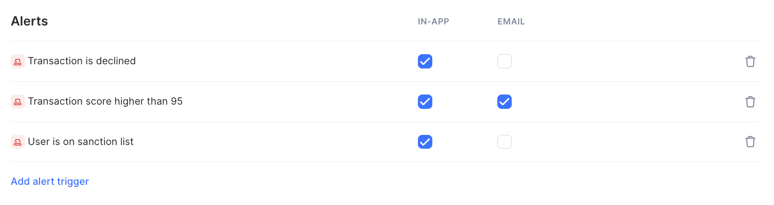
Task: Click the Alerts section heading
Action: (x=29, y=21)
